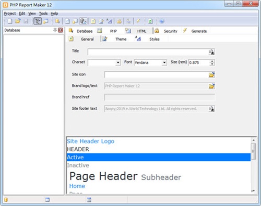Click inside the Brand href field
This screenshot has width=261, height=206.
[160, 97]
